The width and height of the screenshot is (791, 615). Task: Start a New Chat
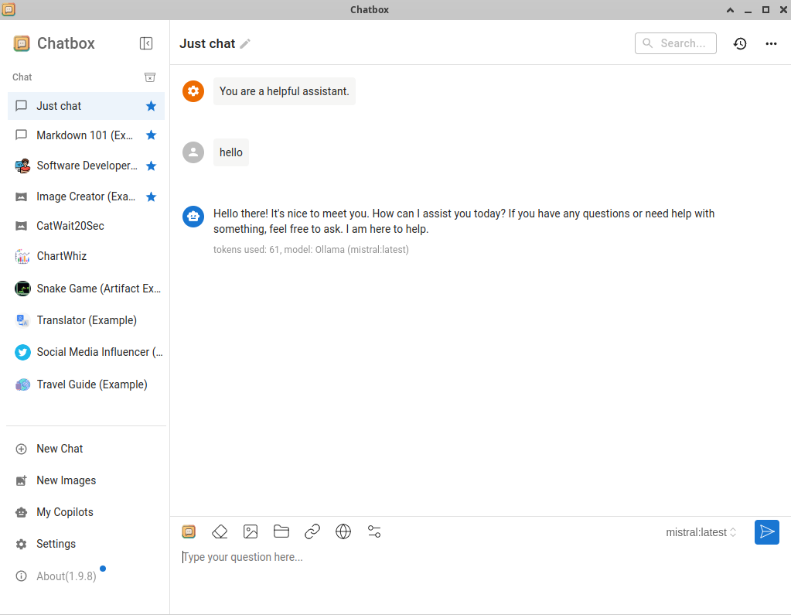(x=60, y=449)
